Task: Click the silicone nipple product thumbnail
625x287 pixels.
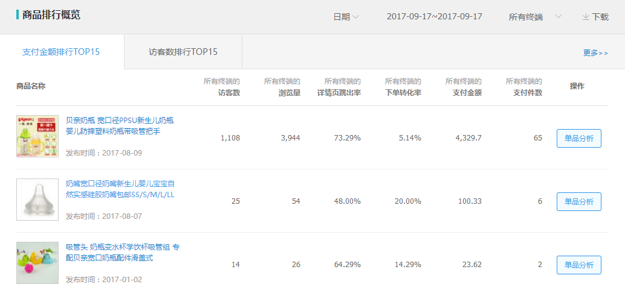Action: pos(37,200)
